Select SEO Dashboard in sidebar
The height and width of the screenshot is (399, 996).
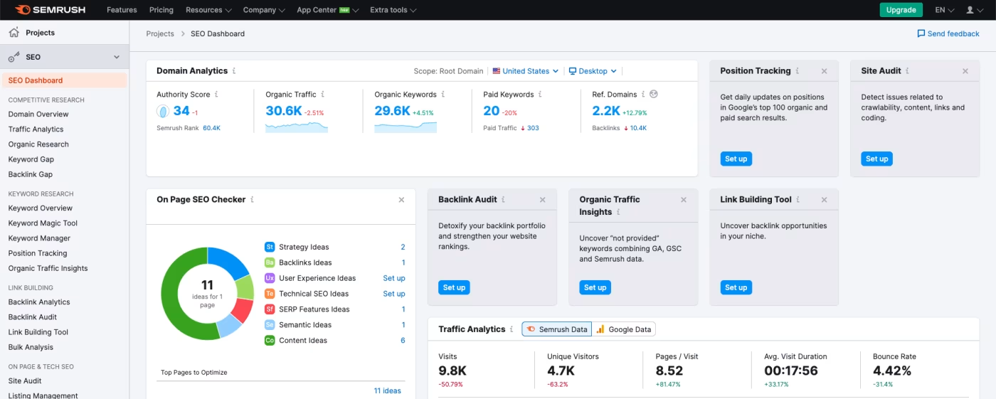click(x=65, y=80)
